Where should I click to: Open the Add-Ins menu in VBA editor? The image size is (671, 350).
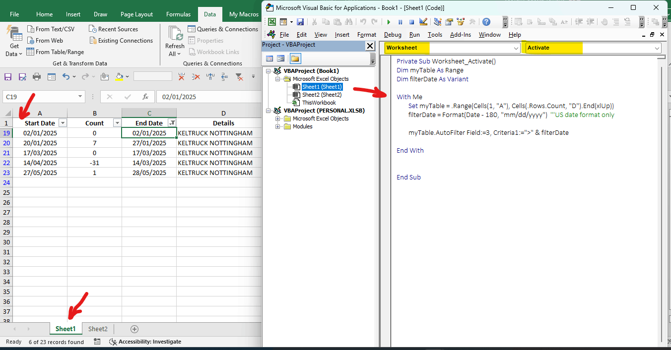(460, 35)
